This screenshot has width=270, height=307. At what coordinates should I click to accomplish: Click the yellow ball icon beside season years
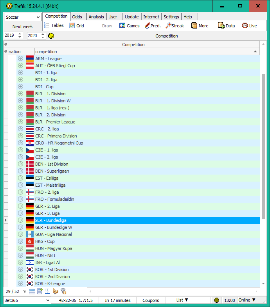51,36
